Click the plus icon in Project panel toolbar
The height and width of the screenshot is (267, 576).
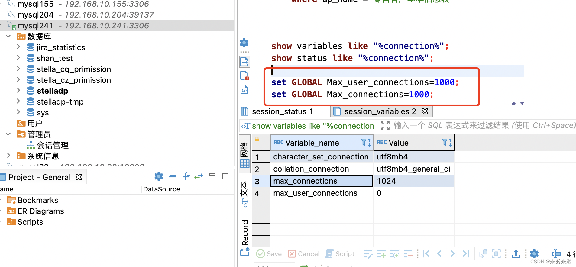(186, 176)
